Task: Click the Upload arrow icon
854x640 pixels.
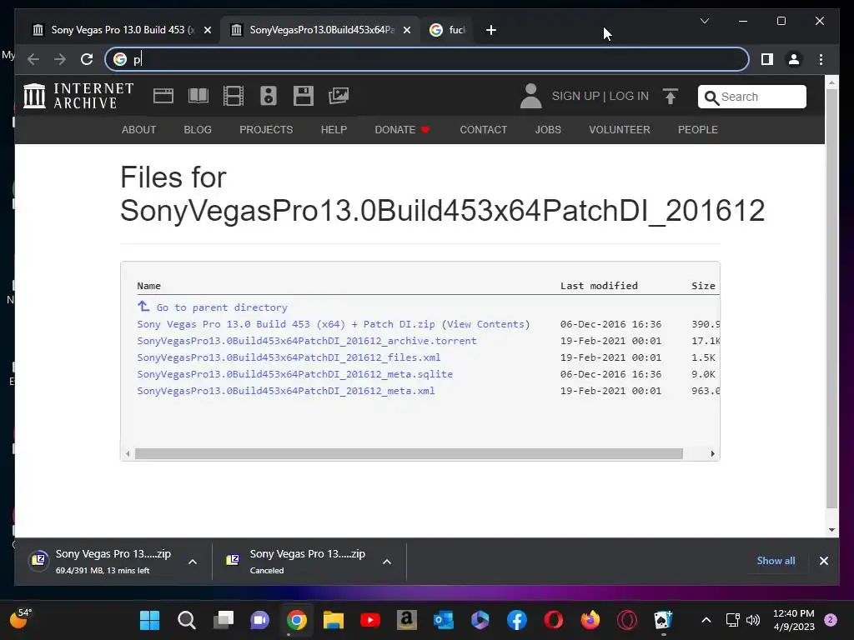Action: tap(671, 97)
